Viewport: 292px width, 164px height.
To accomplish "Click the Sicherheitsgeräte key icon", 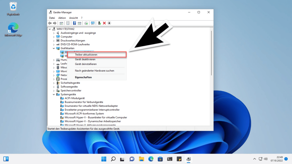I will coord(58,83).
